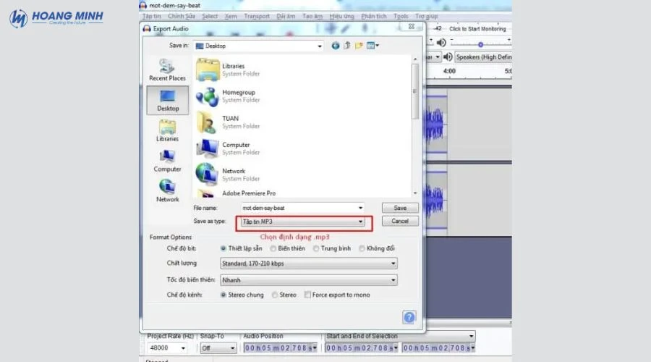This screenshot has height=362, width=651.
Task: Click the selection start time field
Action: (361, 348)
